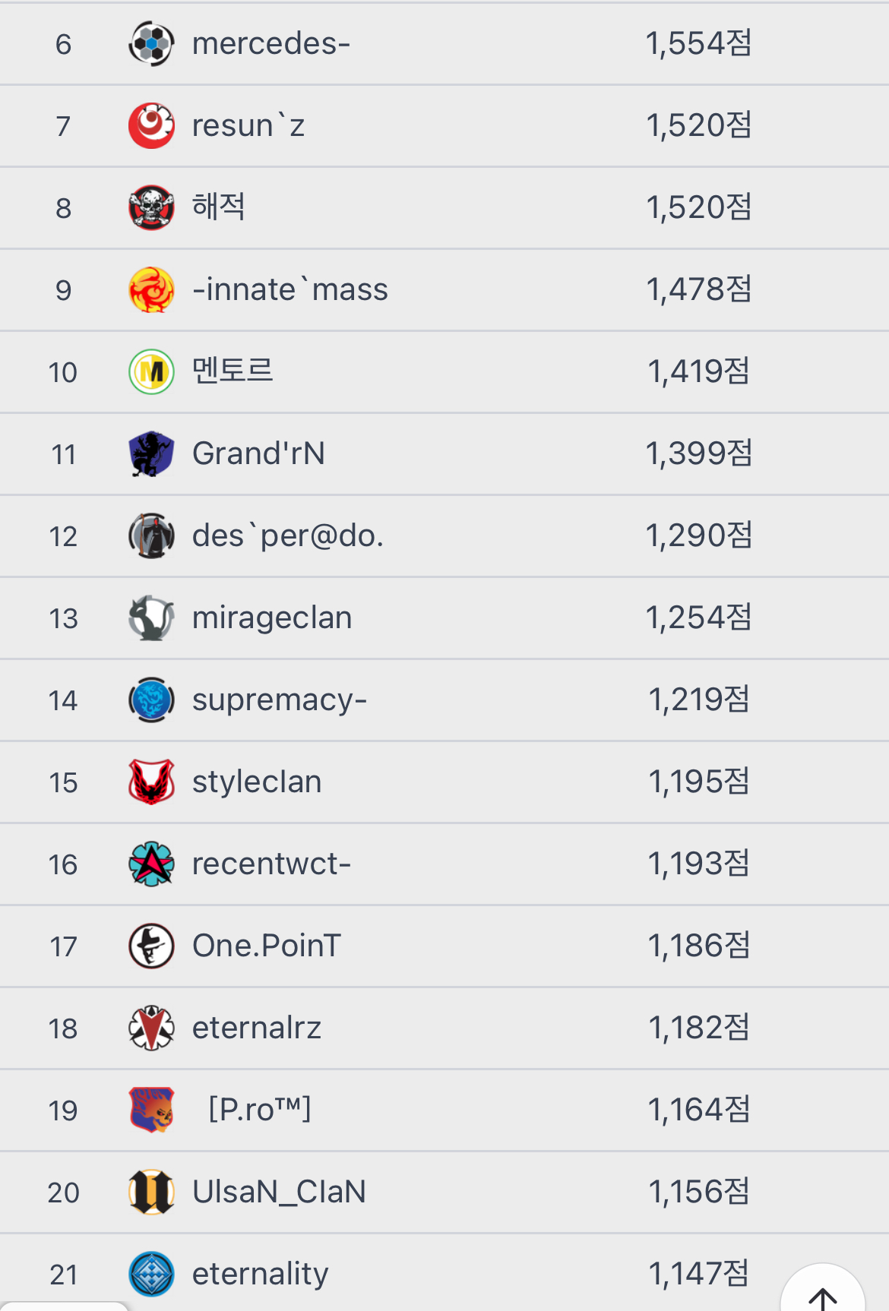Image resolution: width=889 pixels, height=1311 pixels.
Task: Click the skull pirate emblem at rank 8
Action: coord(151,207)
